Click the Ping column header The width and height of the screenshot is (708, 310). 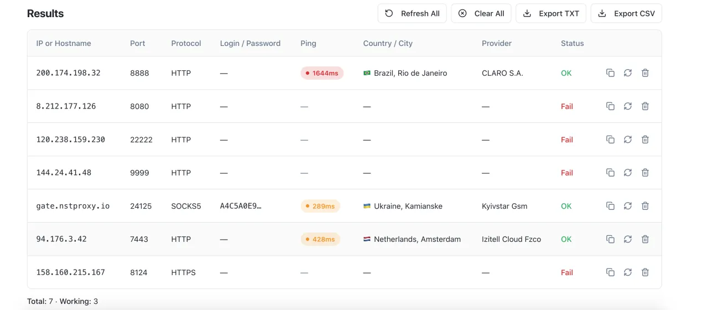(308, 43)
